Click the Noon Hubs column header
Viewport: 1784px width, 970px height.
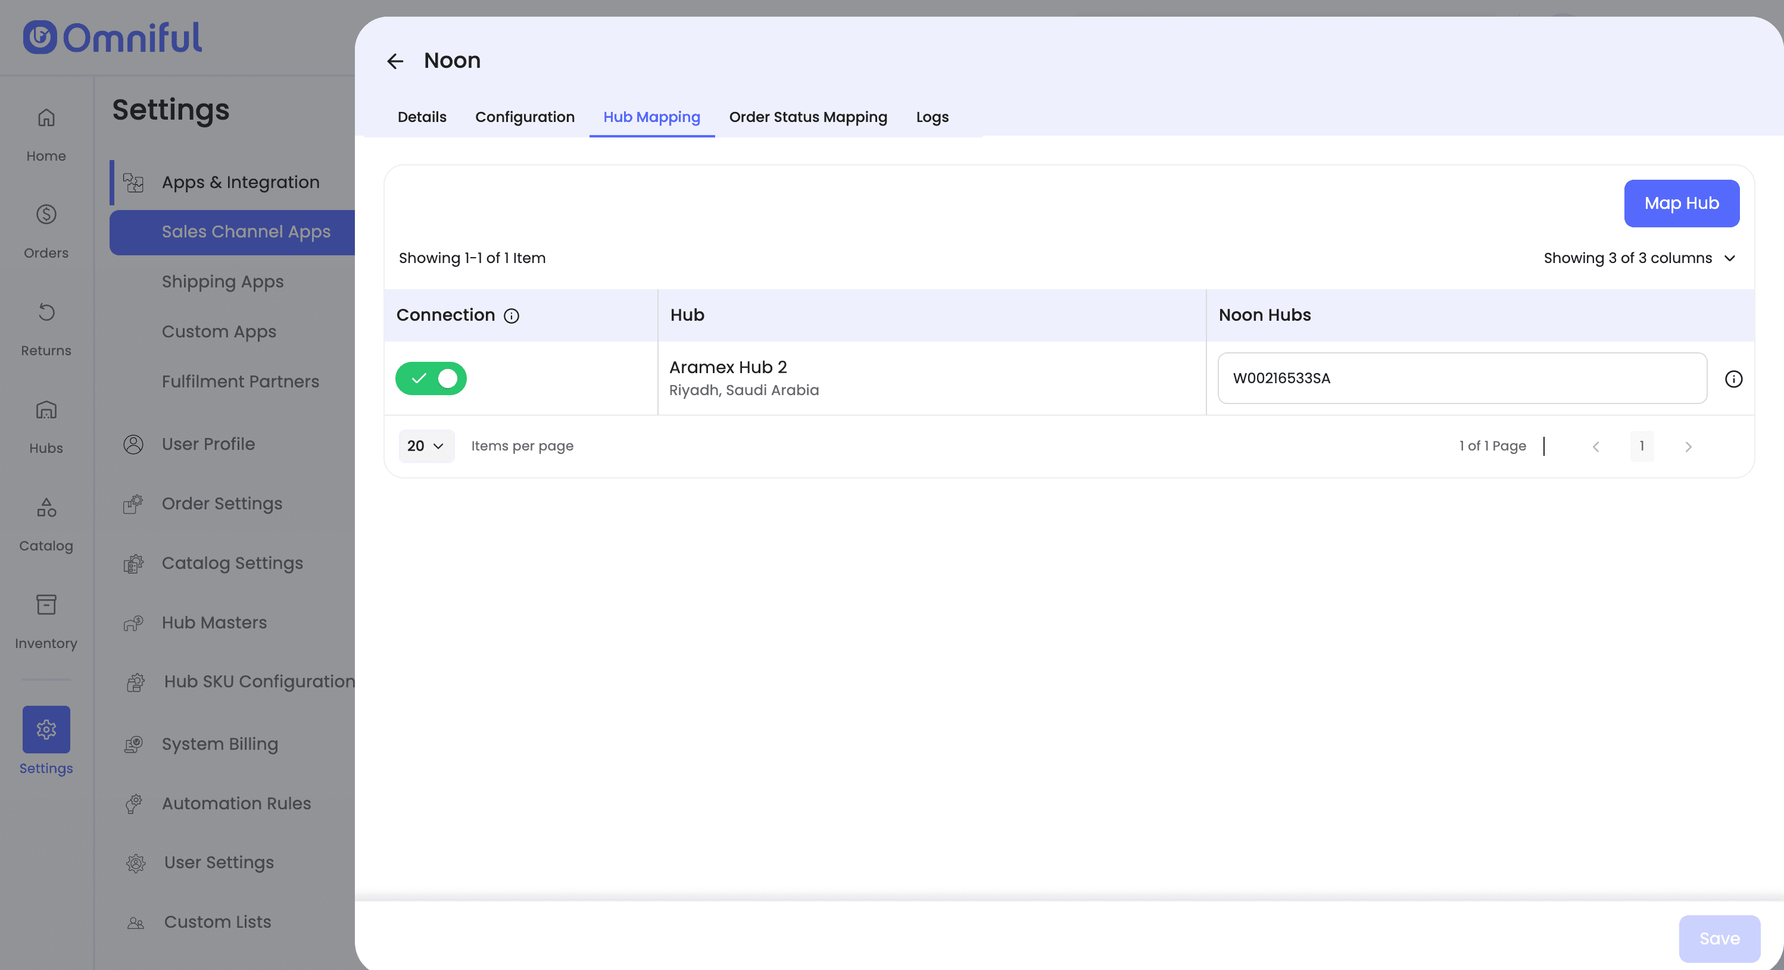click(1265, 316)
